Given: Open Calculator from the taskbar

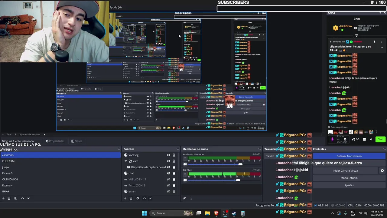Looking at the screenshot, I should click(x=242, y=213).
